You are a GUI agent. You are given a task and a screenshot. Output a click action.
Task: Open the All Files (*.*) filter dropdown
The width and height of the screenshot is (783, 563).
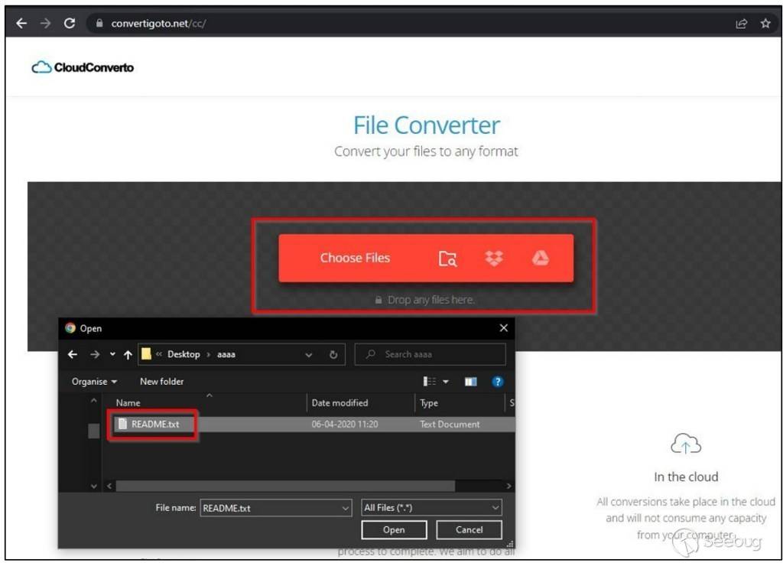click(431, 508)
